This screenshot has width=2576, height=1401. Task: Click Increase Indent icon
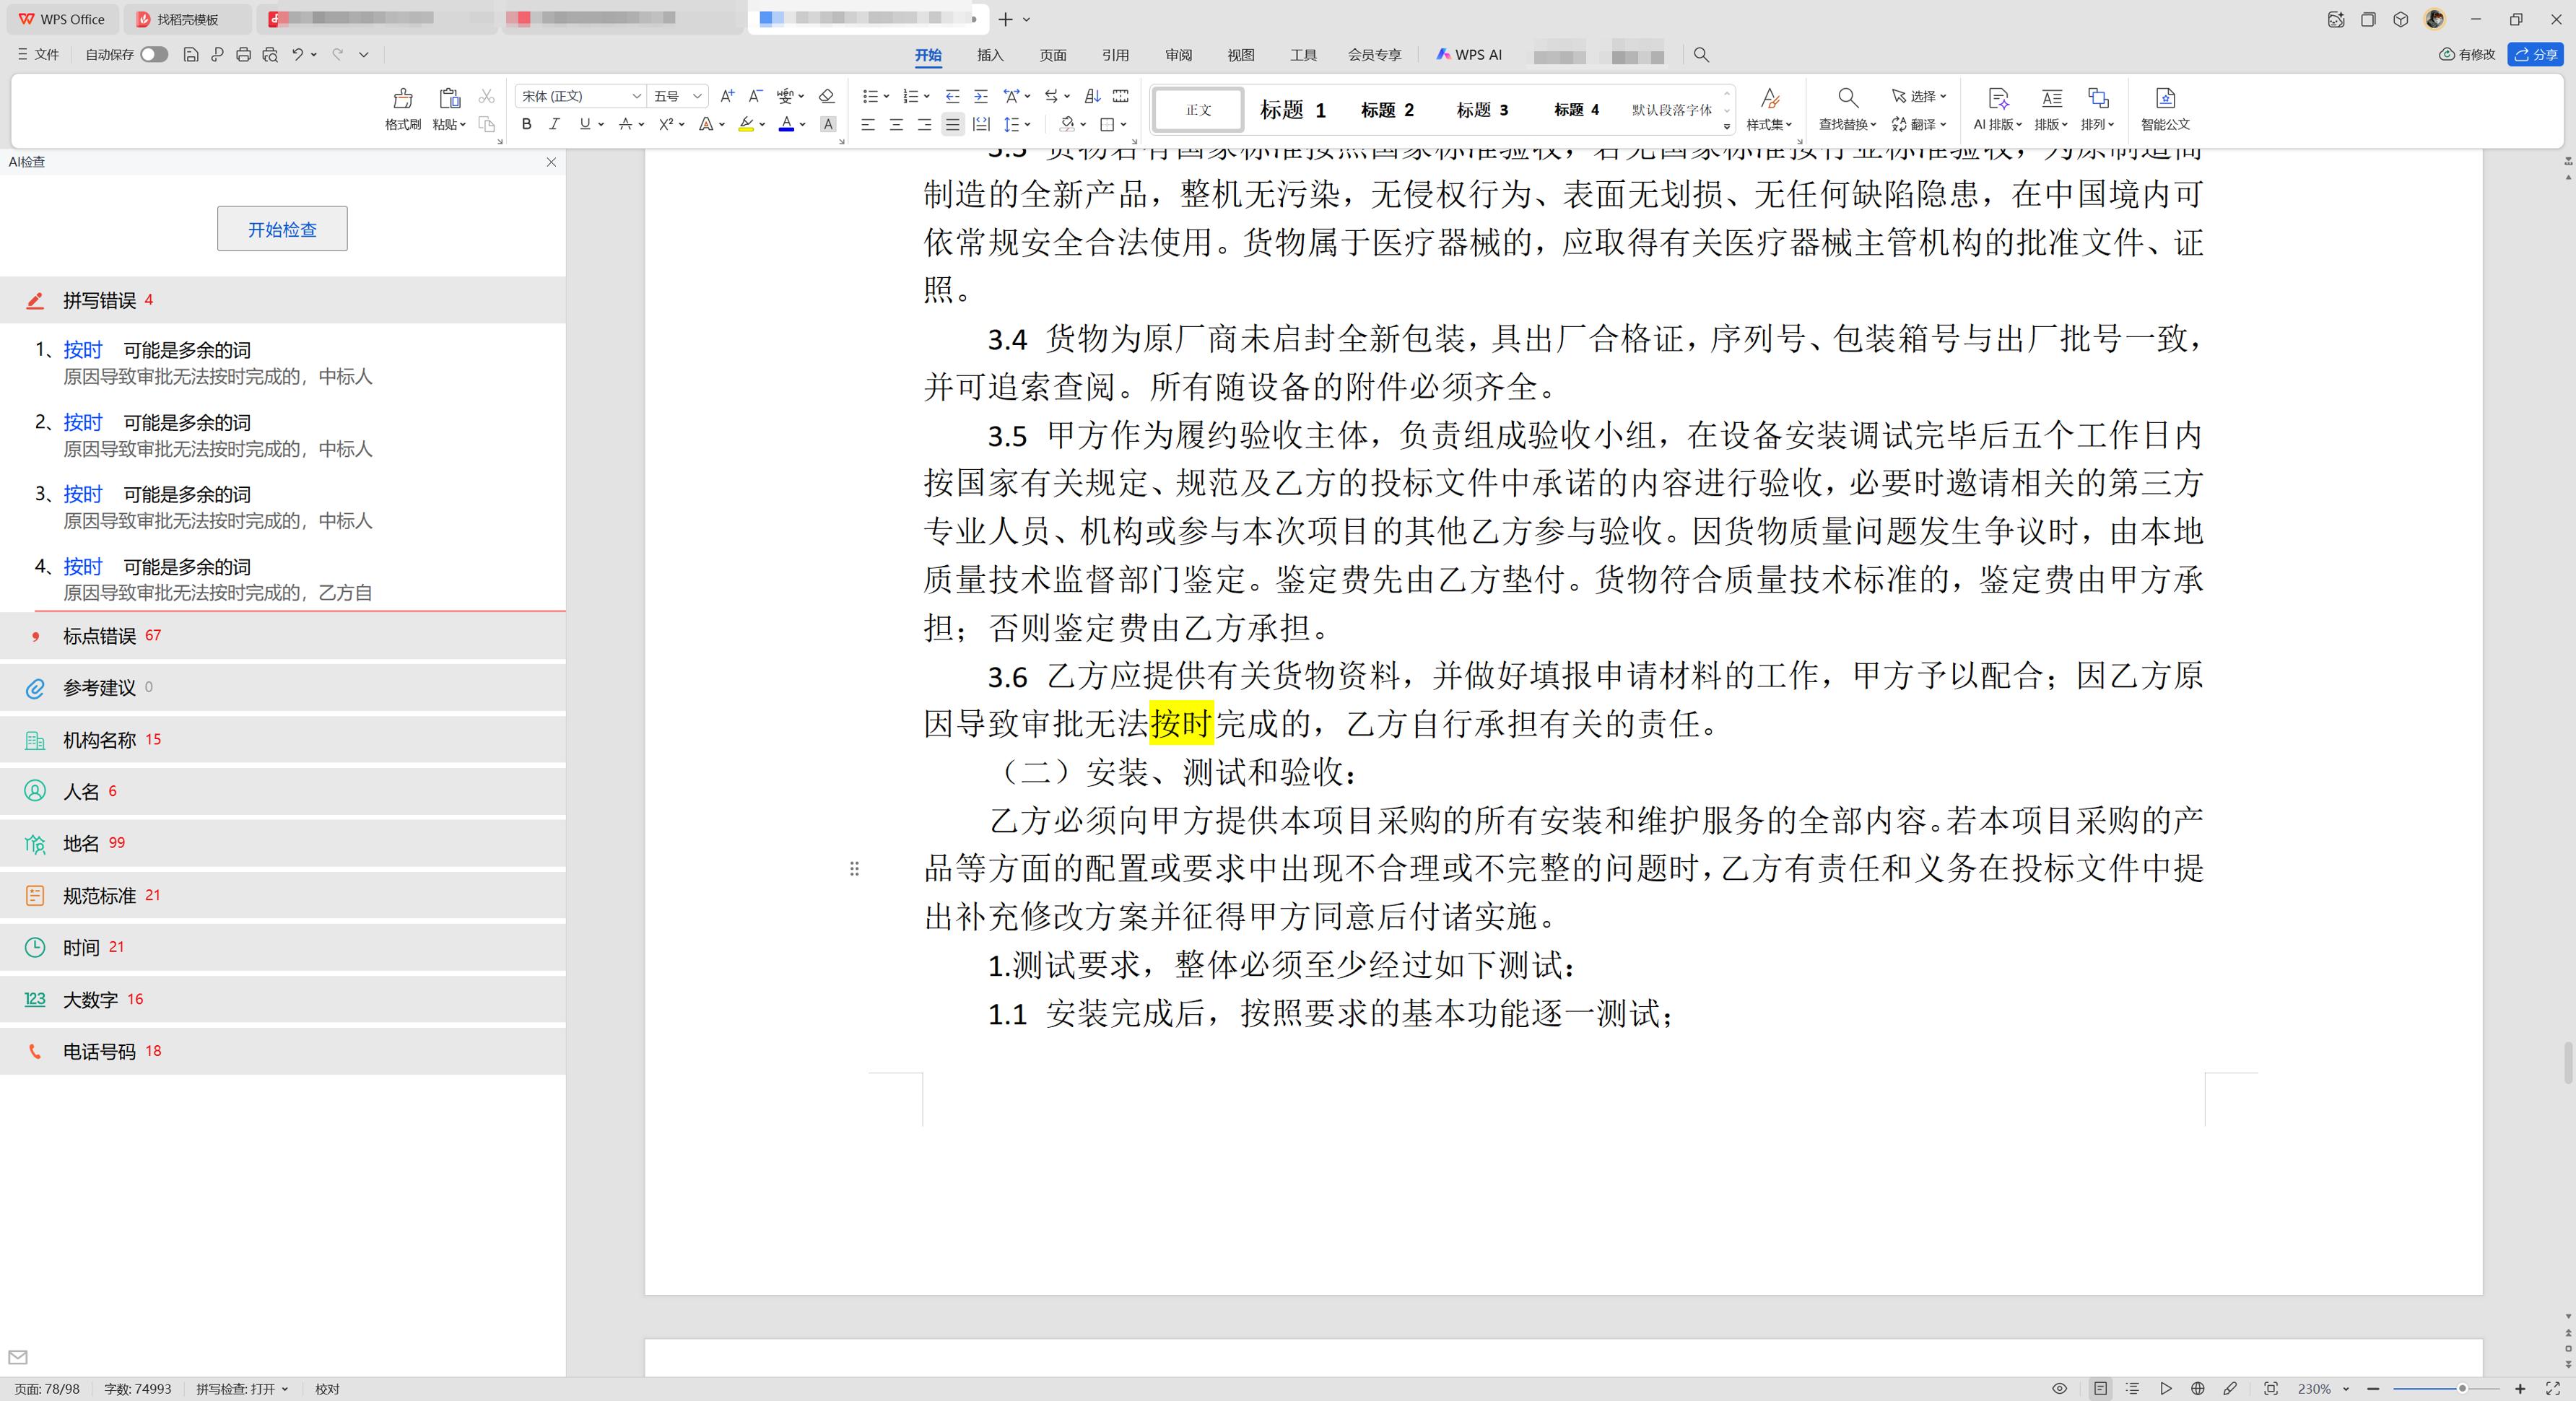pos(980,96)
